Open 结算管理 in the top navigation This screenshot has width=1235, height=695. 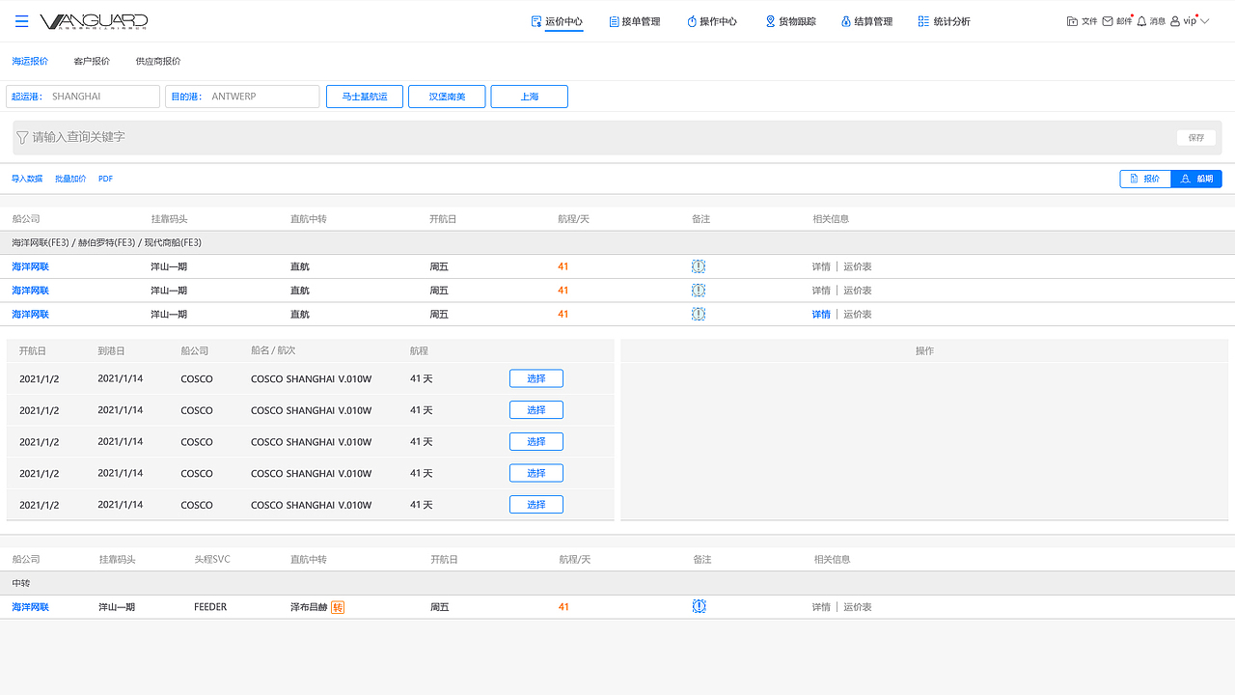(867, 21)
